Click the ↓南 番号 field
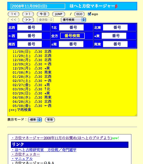The height and width of the screenshot is (164, 143). coord(71,44)
